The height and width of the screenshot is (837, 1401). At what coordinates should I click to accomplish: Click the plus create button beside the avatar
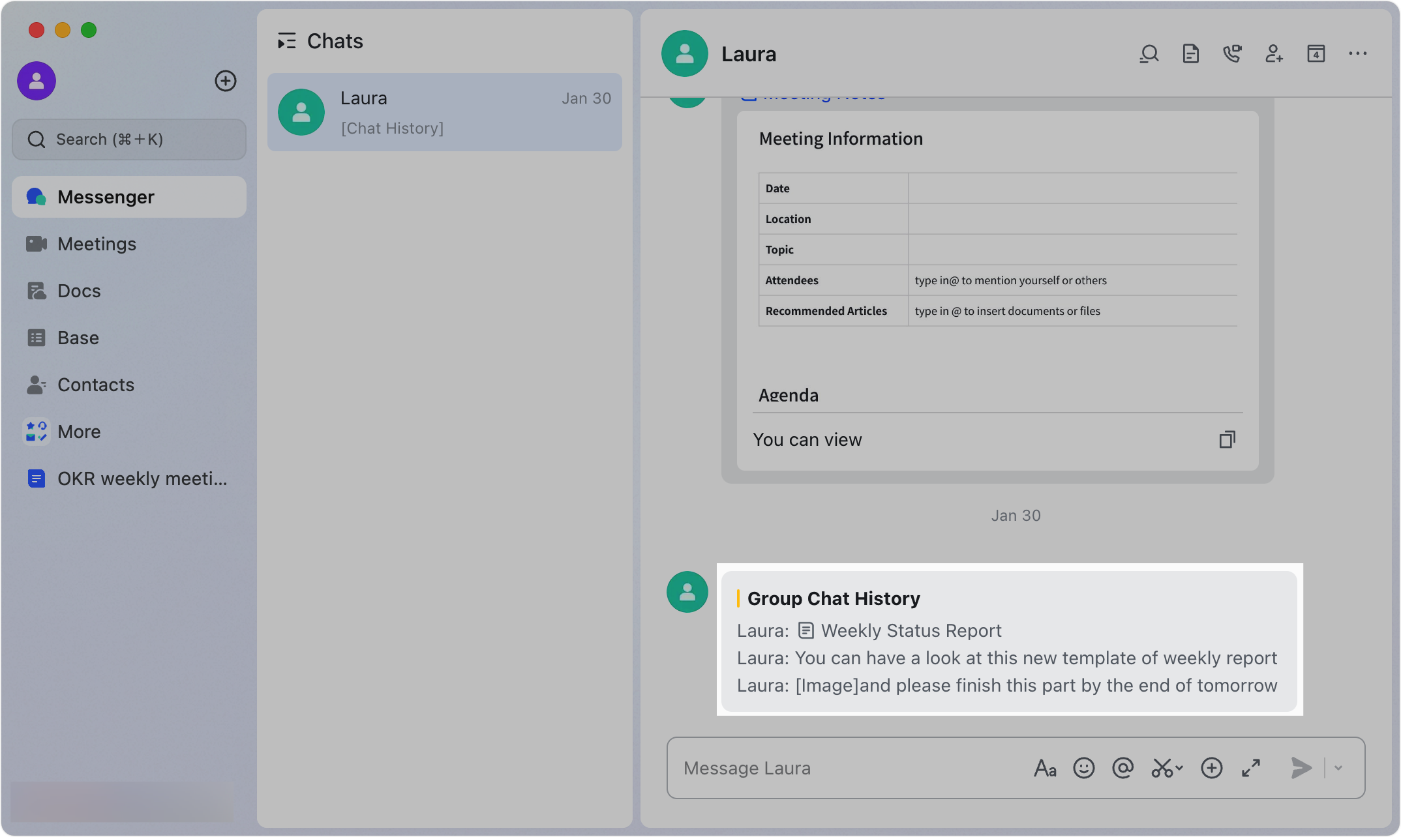pos(226,81)
